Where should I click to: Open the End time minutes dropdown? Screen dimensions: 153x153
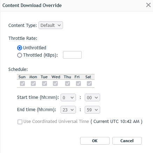pos(92,110)
